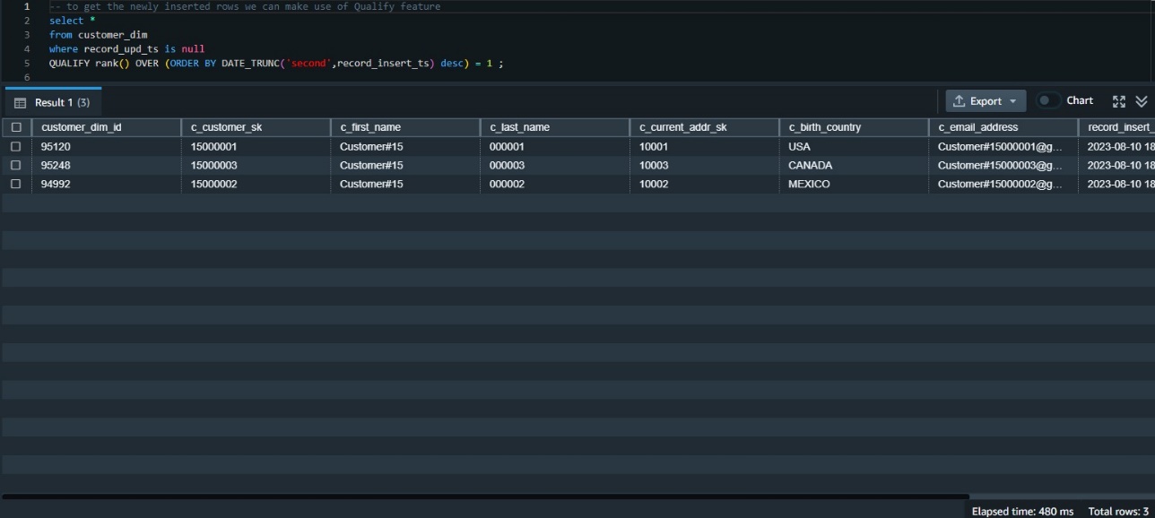Click the Elapsed time status text
1155x518 pixels.
(x=1022, y=511)
